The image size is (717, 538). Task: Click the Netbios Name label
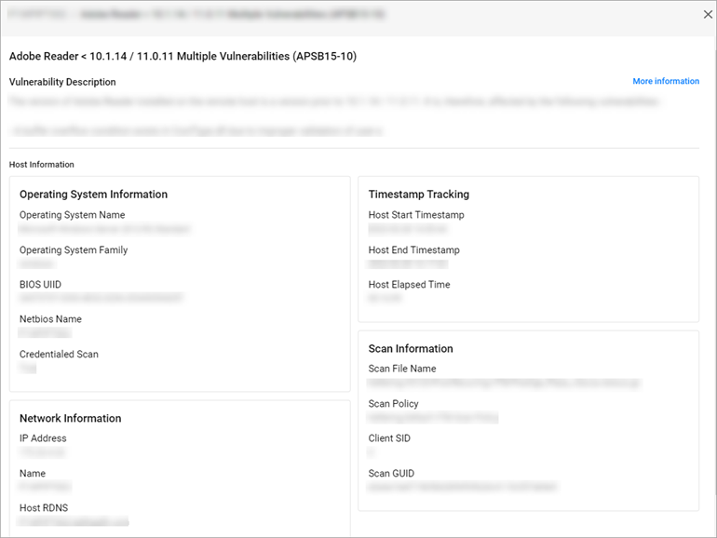[x=50, y=319]
